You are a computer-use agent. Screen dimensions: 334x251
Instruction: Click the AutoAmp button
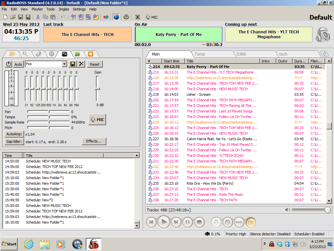click(14, 134)
